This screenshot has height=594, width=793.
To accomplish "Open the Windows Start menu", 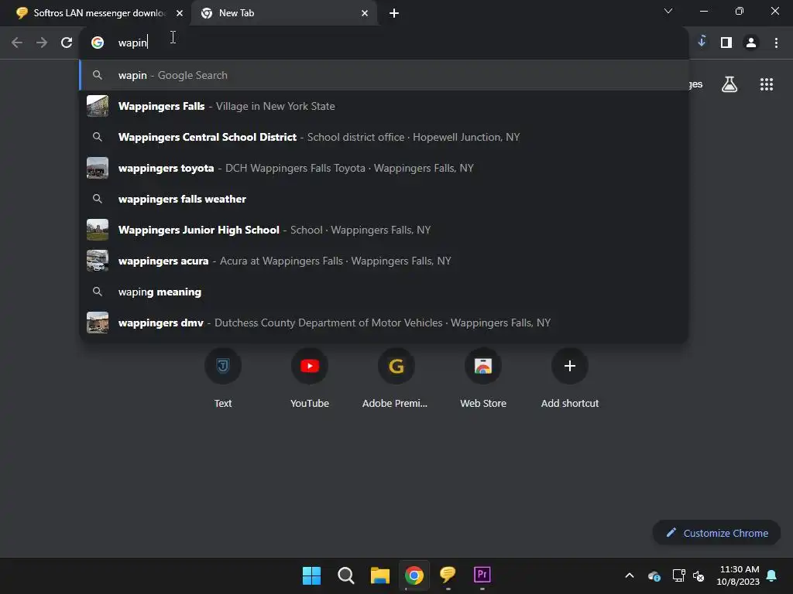I will [311, 575].
